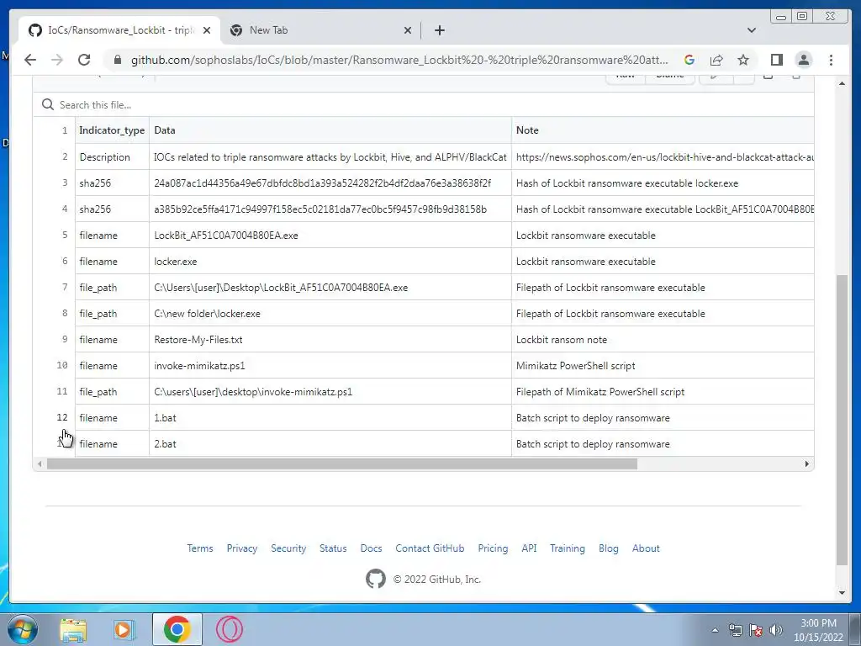Click the Lockbit ransom note cell
Image resolution: width=861 pixels, height=646 pixels.
coord(663,340)
